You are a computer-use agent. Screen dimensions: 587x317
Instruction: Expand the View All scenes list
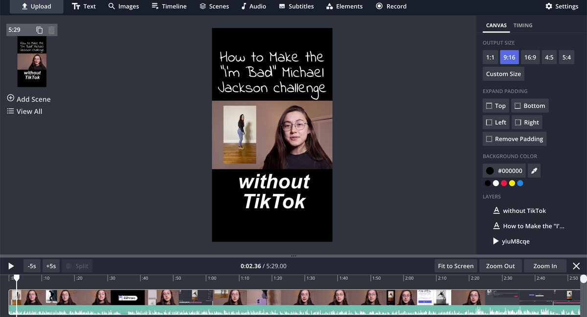[x=24, y=111]
